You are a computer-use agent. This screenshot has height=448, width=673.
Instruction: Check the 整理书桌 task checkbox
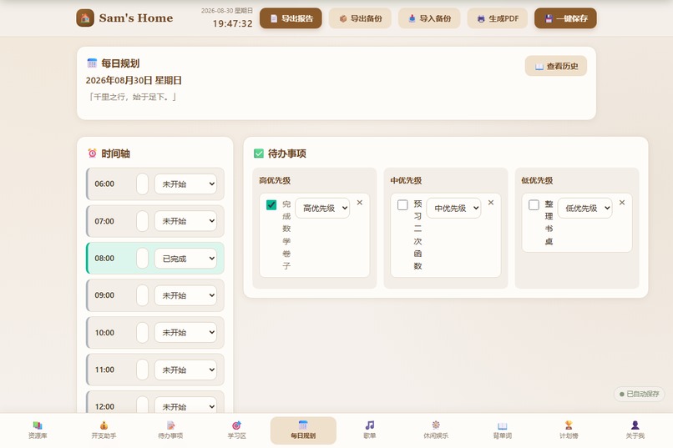pos(534,205)
